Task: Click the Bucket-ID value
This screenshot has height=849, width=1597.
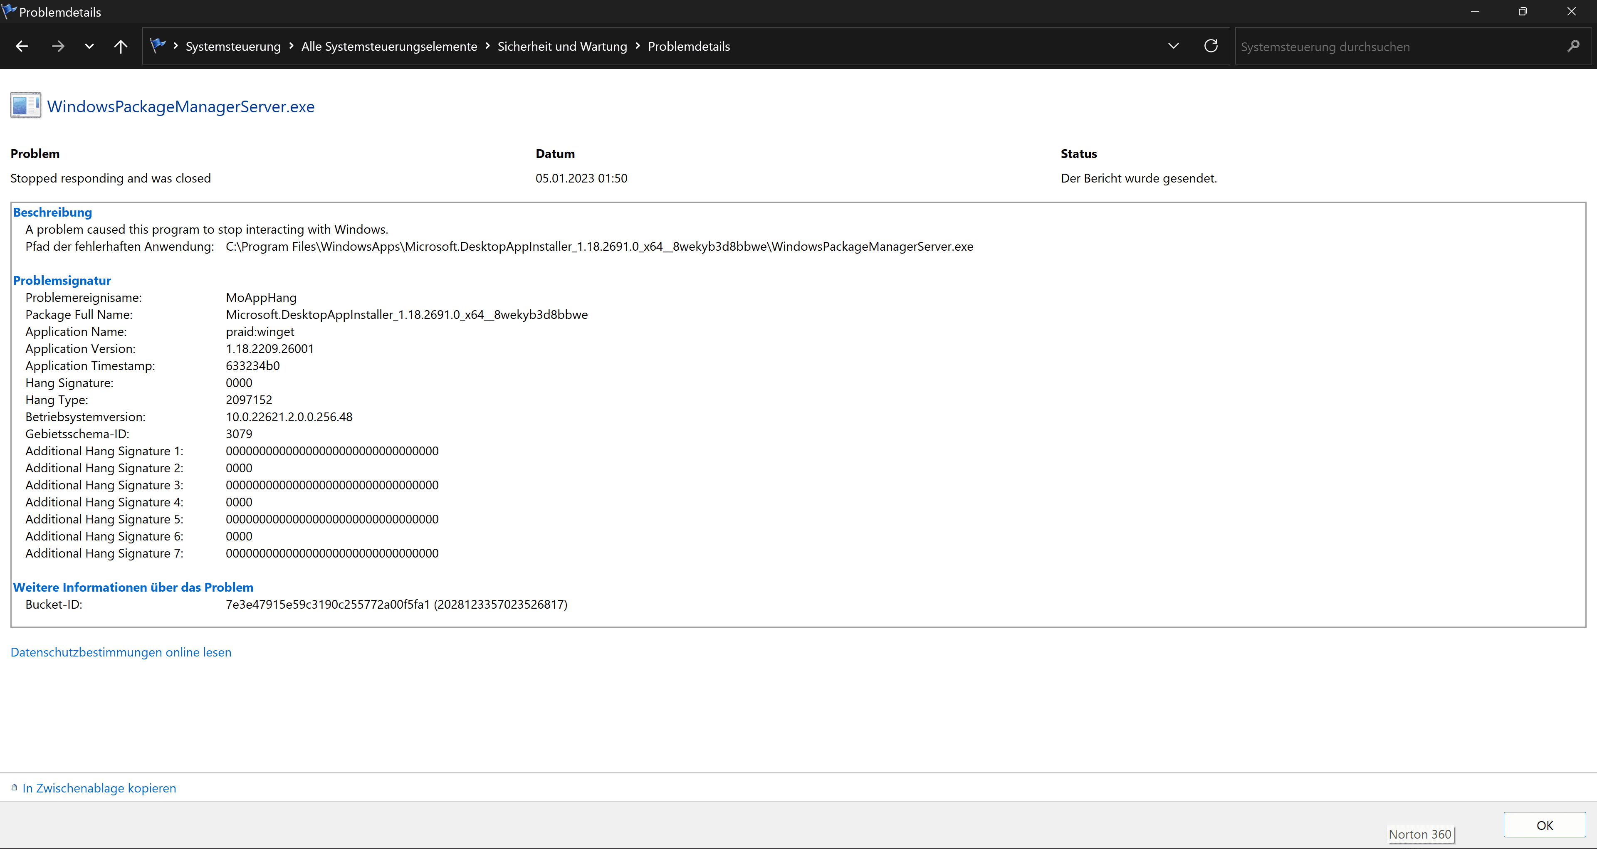Action: coord(397,604)
